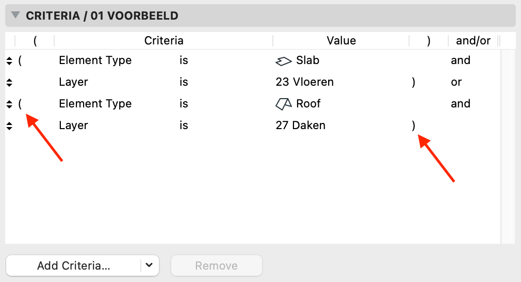521x282 pixels.
Task: Click reorder handle of 27 Daken row
Action: click(9, 126)
